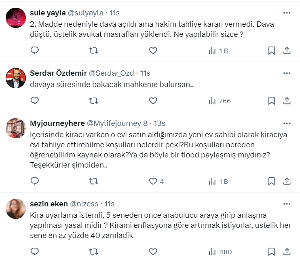Repost Serdar Özdemir's tweet

[x=93, y=101]
